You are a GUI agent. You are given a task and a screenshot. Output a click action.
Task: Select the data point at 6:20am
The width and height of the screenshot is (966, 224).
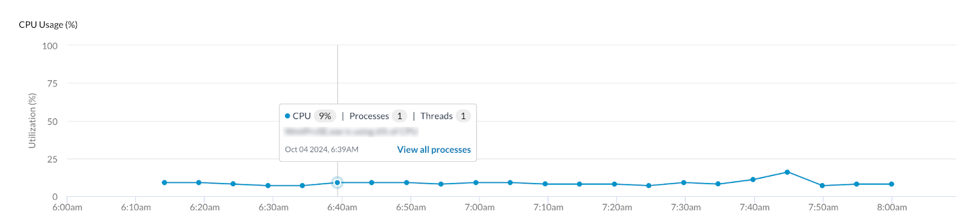point(199,182)
